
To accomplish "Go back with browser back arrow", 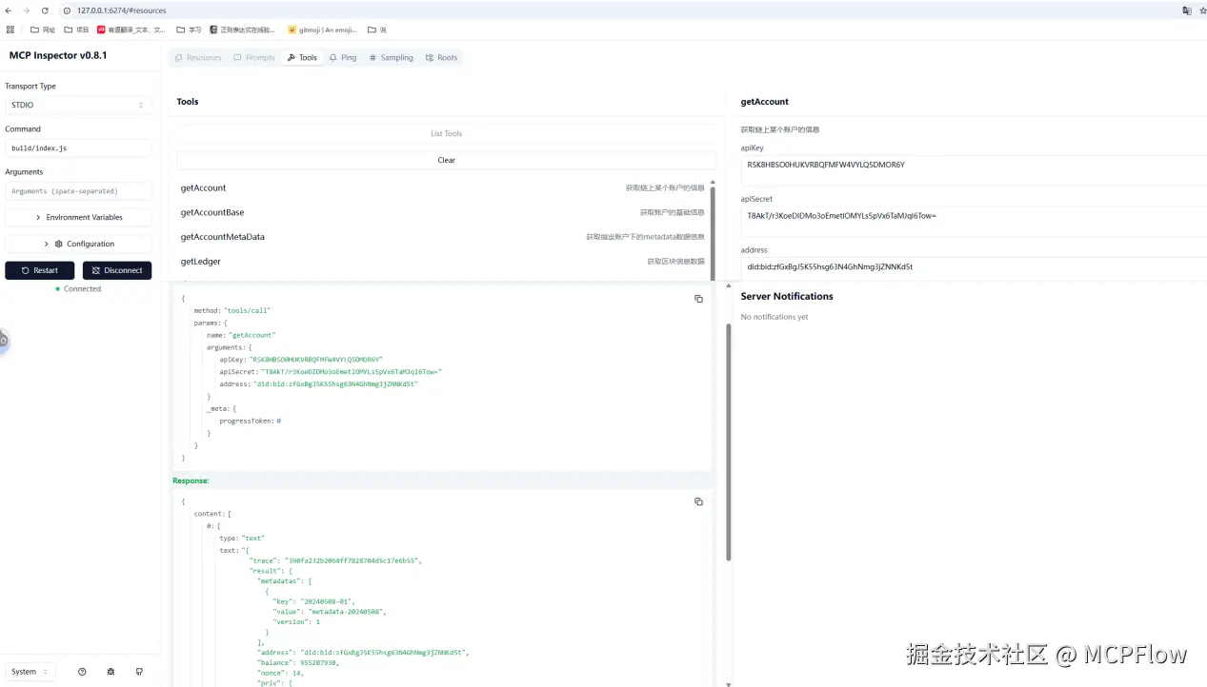I will point(9,10).
